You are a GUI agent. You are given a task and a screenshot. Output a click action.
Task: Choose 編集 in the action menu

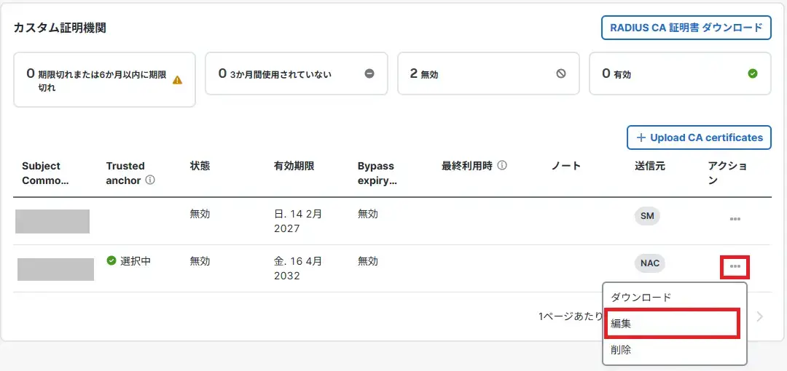[622, 324]
